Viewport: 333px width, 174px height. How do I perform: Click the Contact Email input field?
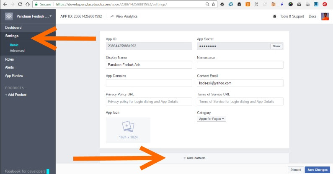[240, 83]
